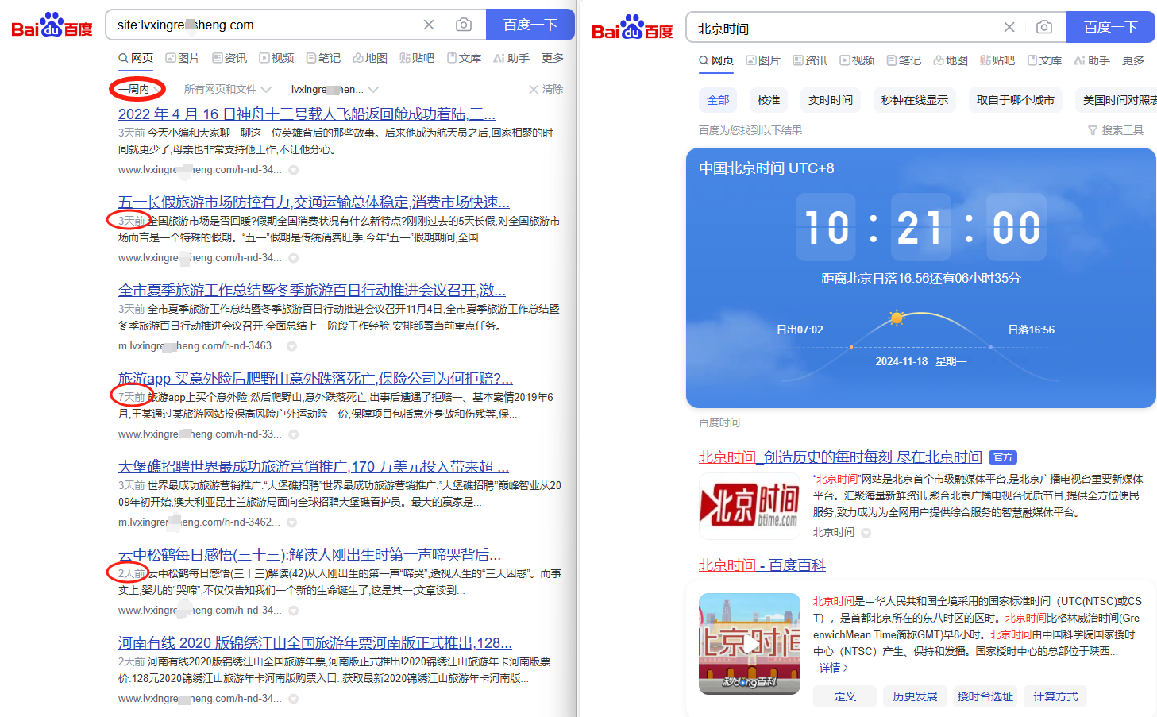The image size is (1157, 717).
Task: Open 河南有线2020版锦绣江山 result link
Action: click(315, 643)
